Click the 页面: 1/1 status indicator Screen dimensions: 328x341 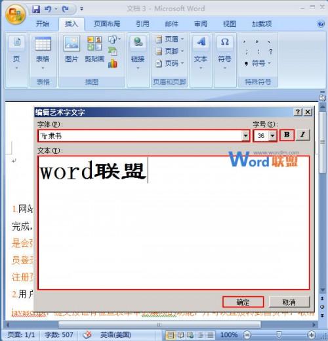pyautogui.click(x=21, y=335)
